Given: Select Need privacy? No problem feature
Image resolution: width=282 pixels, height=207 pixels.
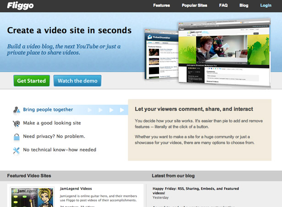Looking at the screenshot, I should pos(54,137).
